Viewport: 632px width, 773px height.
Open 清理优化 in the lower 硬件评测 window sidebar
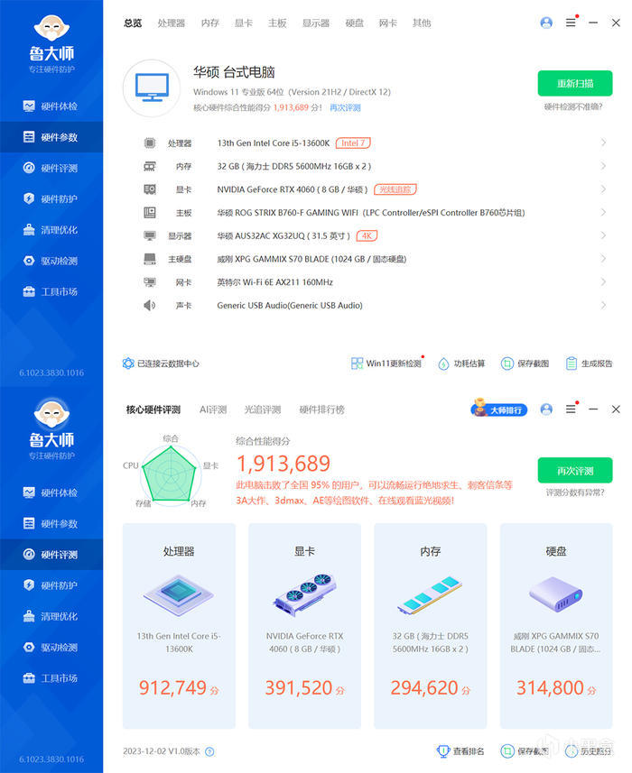pos(51,616)
